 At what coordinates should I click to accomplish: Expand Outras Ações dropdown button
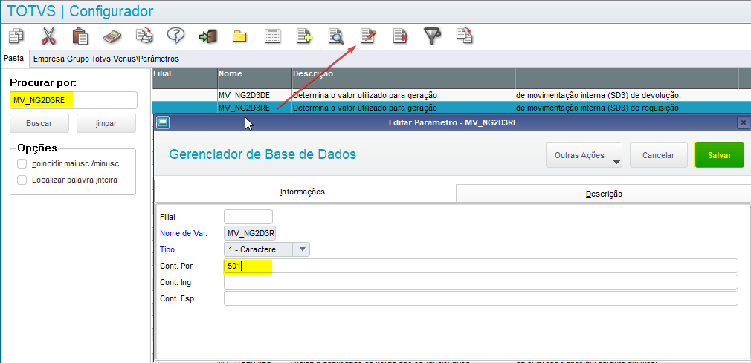tap(584, 155)
